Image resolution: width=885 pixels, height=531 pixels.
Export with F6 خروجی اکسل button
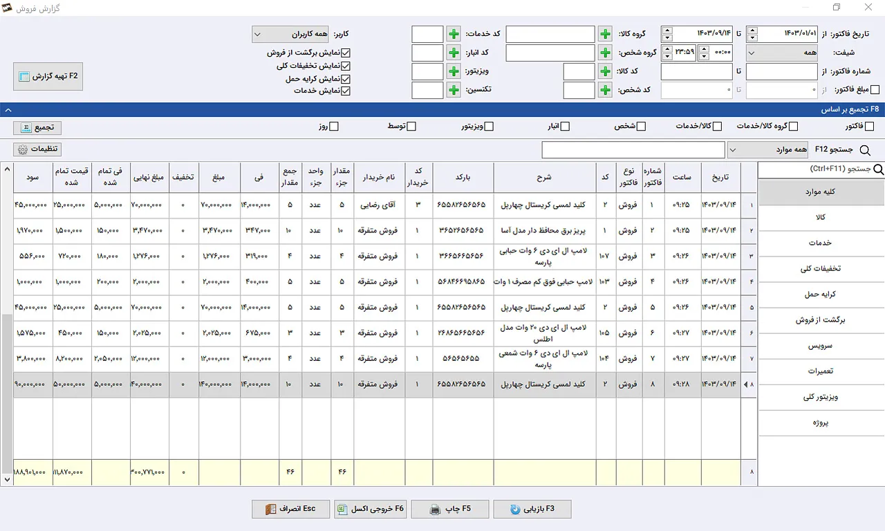pos(370,510)
